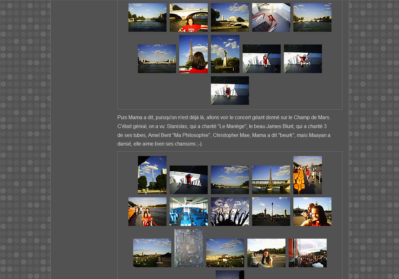Image resolution: width=399 pixels, height=279 pixels.
Task: Open lamppost and bridge columns photo
Action: 271,212
